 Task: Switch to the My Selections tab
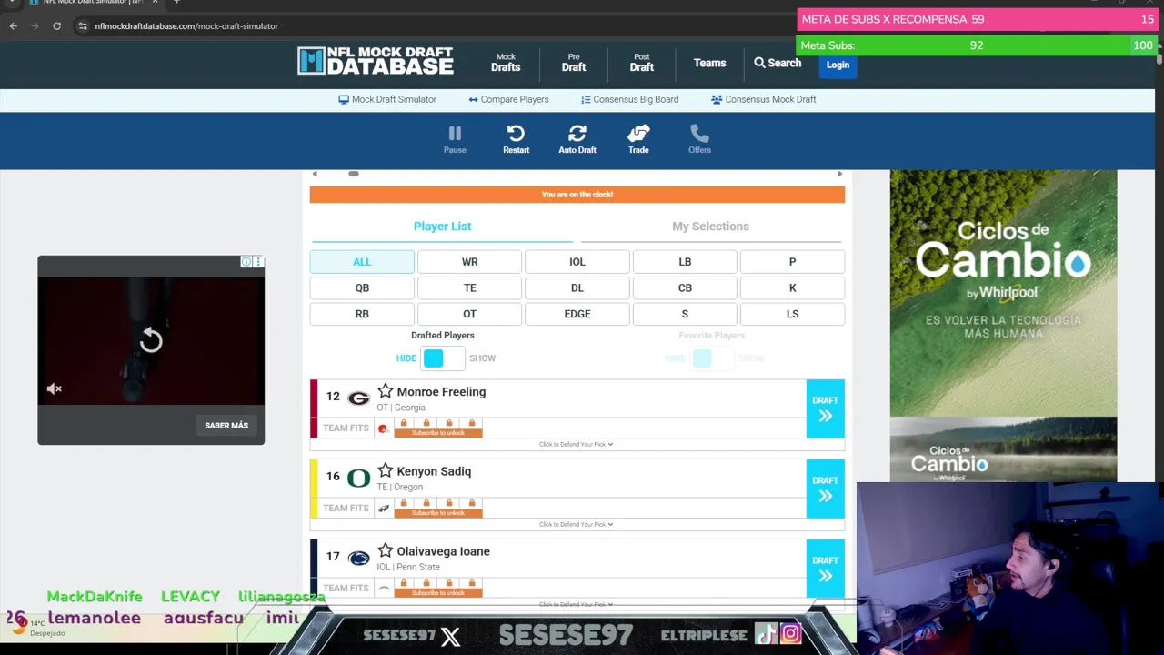point(710,227)
